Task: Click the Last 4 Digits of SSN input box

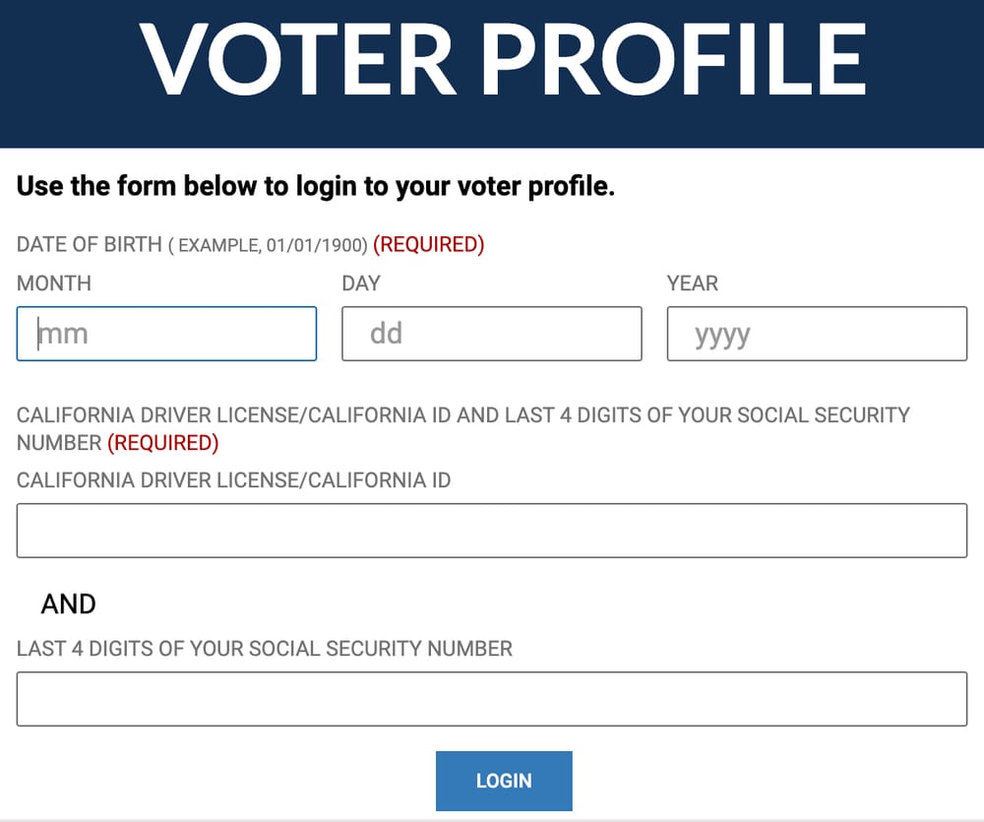Action: pyautogui.click(x=492, y=698)
